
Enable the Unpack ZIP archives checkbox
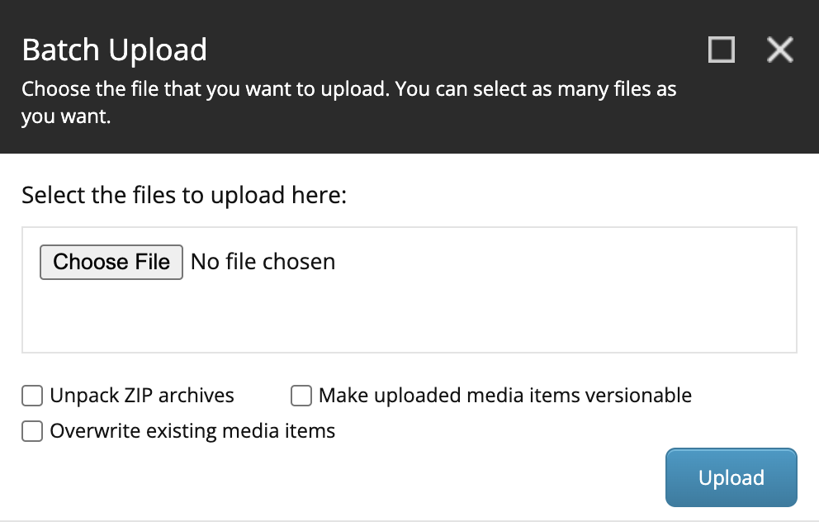coord(32,396)
